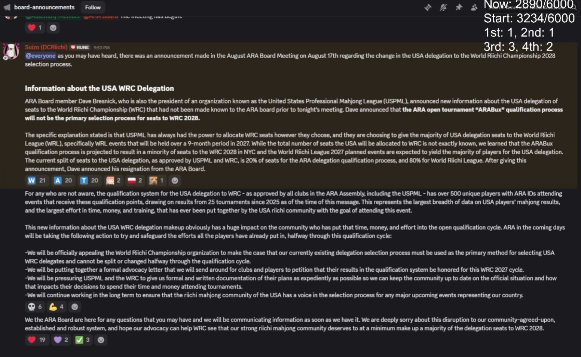Image resolution: width=581 pixels, height=357 pixels.
Task: Open add-reaction picker after W A T reactions
Action: [x=174, y=181]
